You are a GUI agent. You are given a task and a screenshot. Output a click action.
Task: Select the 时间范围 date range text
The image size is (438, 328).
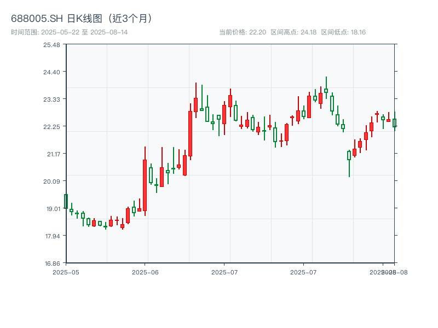pyautogui.click(x=70, y=32)
